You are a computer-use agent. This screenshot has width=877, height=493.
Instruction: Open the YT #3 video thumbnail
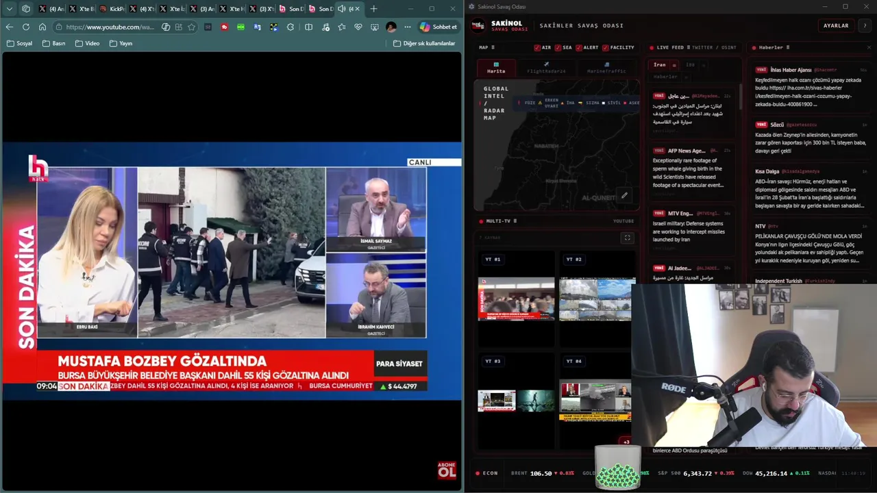tap(516, 401)
